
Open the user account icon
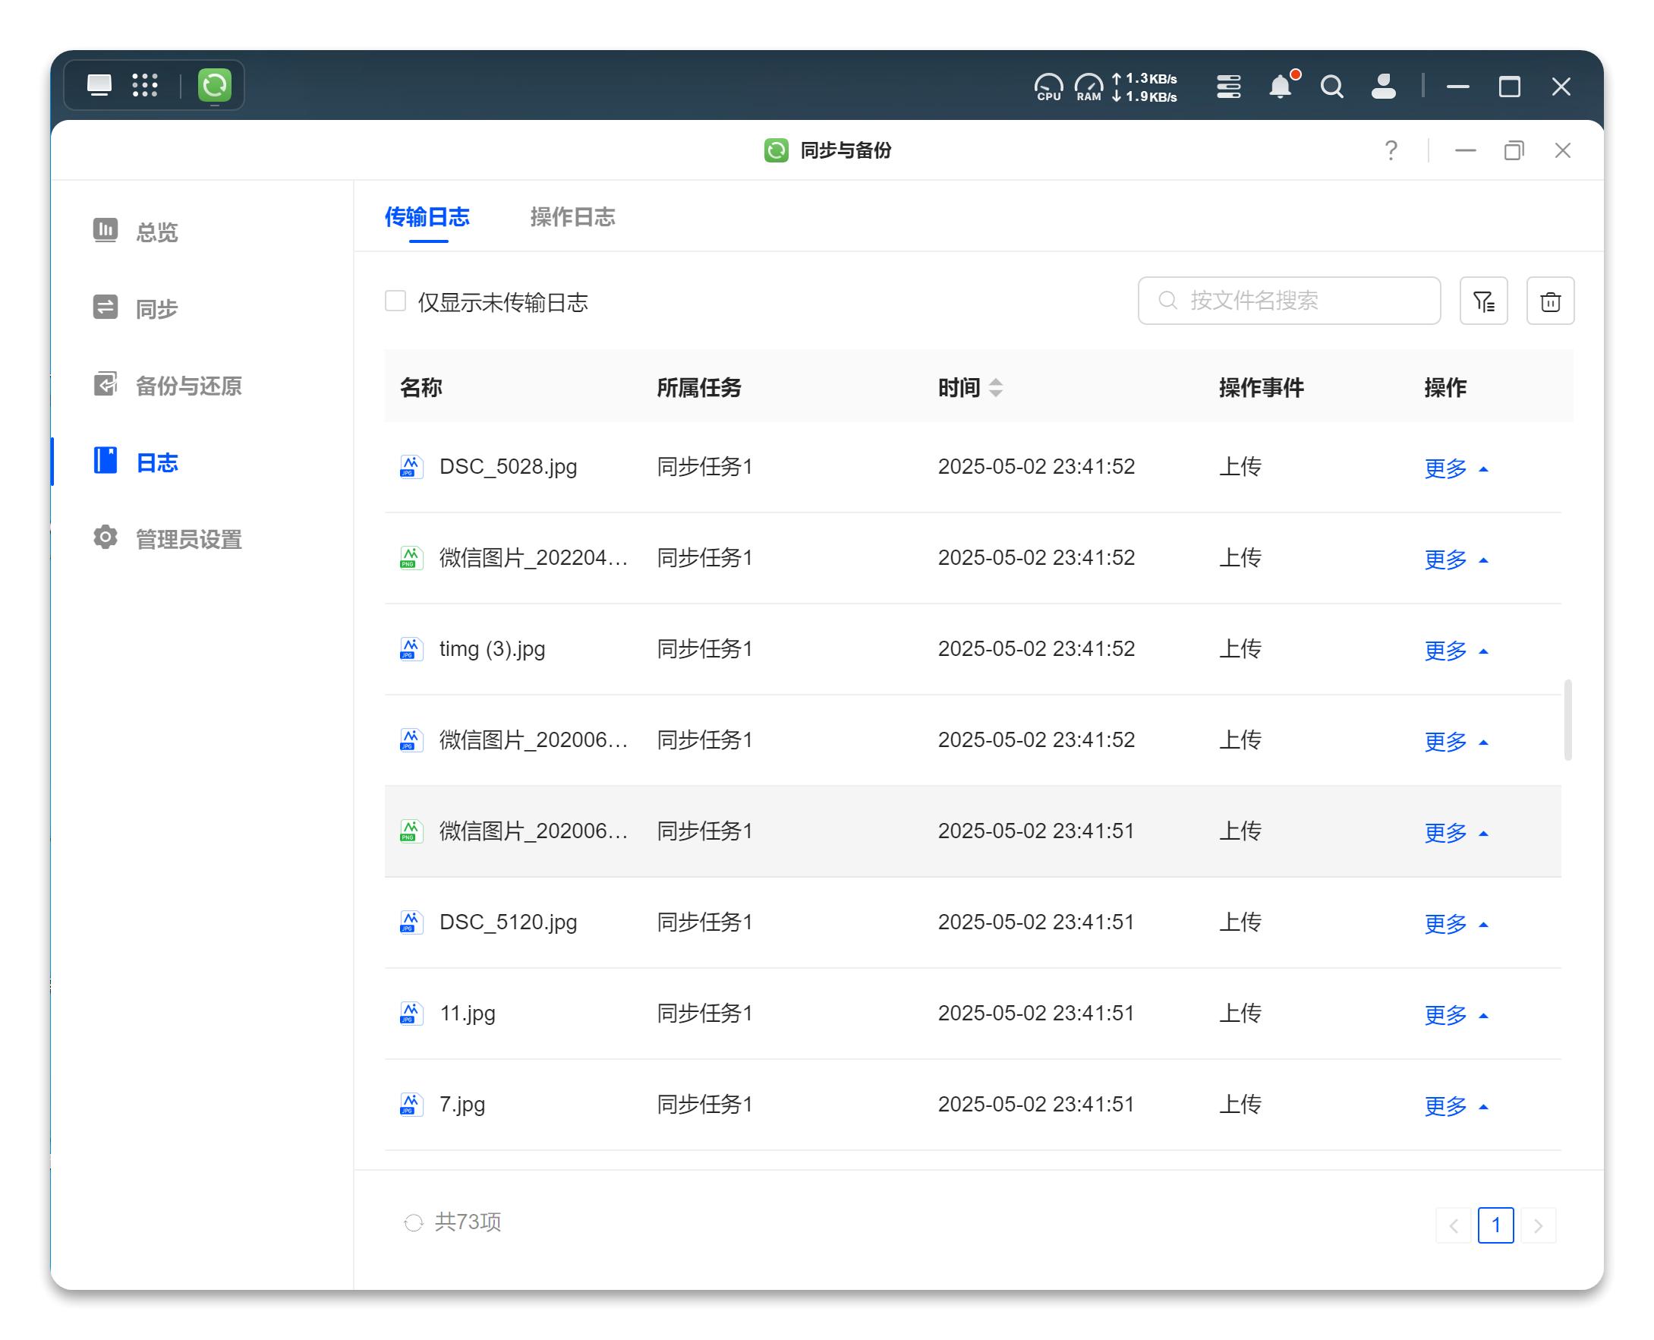click(1382, 86)
